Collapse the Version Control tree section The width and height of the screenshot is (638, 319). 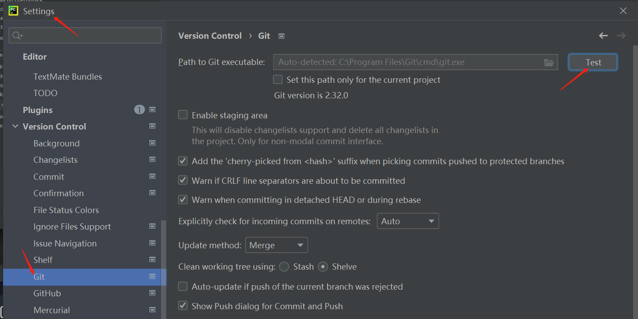click(x=16, y=127)
